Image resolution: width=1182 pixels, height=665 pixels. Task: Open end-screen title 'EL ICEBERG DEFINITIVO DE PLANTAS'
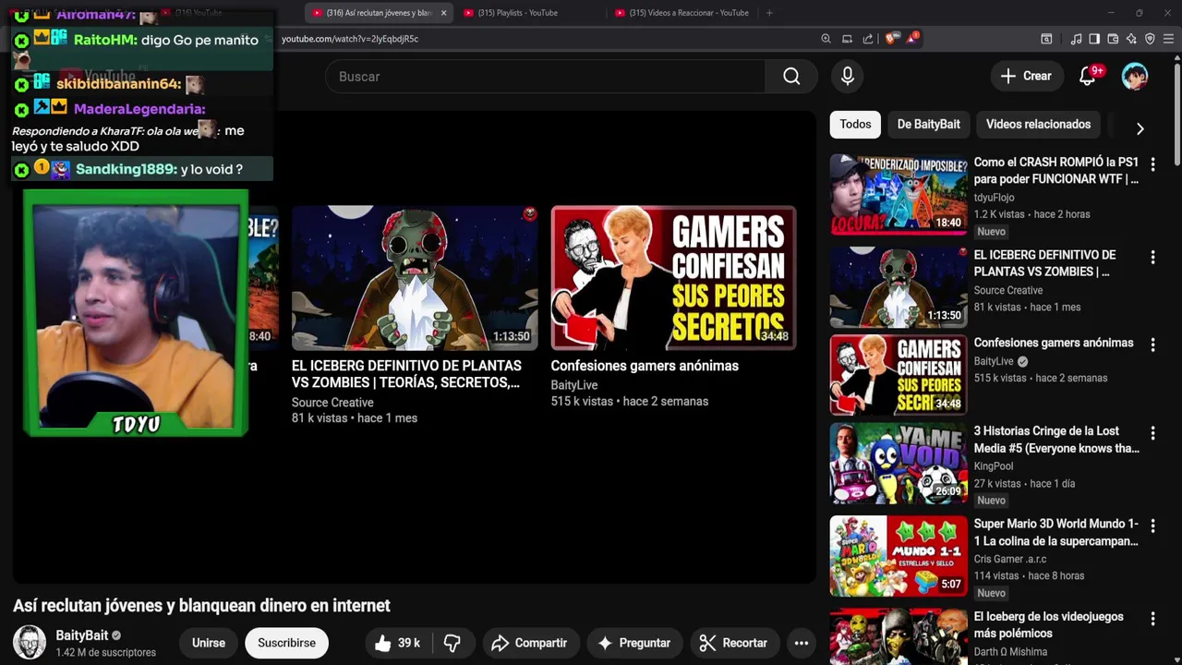[406, 374]
